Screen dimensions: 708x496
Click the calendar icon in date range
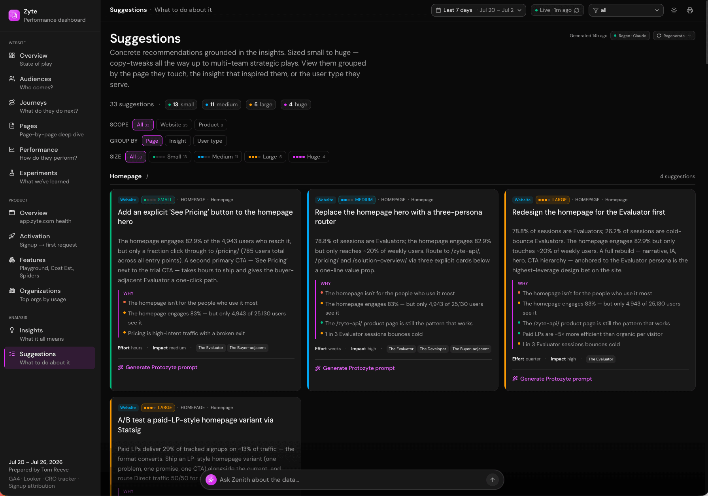(438, 10)
